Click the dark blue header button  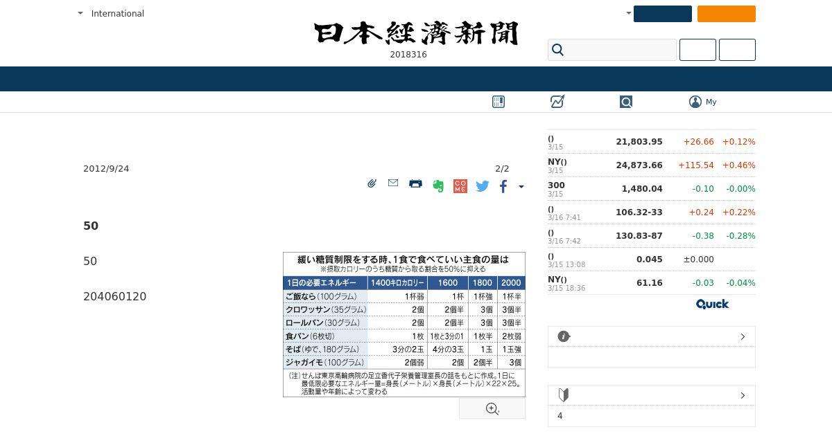(663, 14)
